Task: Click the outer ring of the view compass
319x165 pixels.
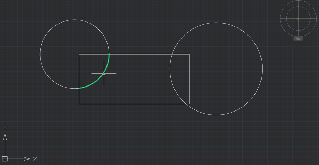Action: click(298, 1)
